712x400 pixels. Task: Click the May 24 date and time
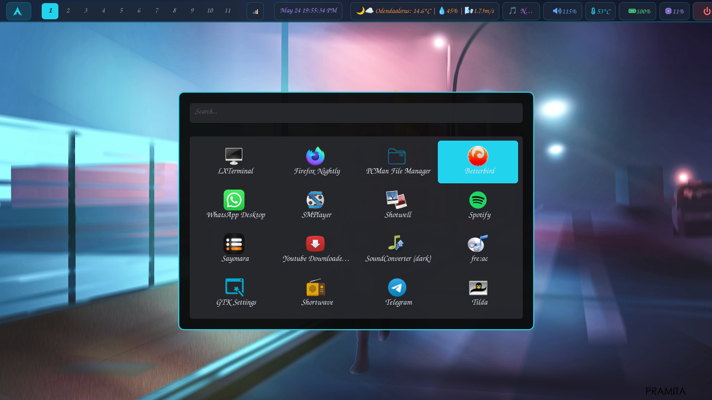[x=308, y=11]
